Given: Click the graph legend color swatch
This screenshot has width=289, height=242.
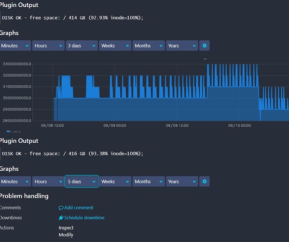Looking at the screenshot, I should coord(9,132).
